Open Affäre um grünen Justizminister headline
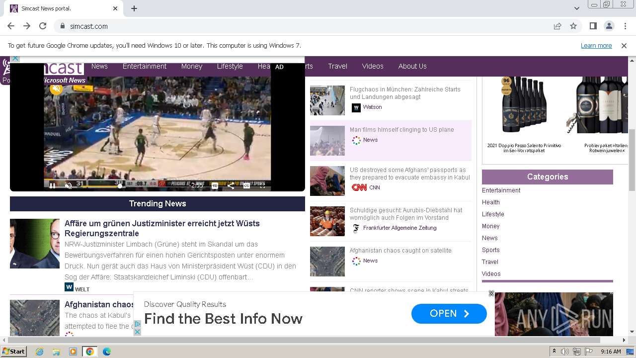Screen dimensions: 636x358 [162, 228]
